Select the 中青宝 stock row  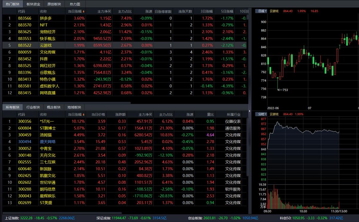click(124, 148)
